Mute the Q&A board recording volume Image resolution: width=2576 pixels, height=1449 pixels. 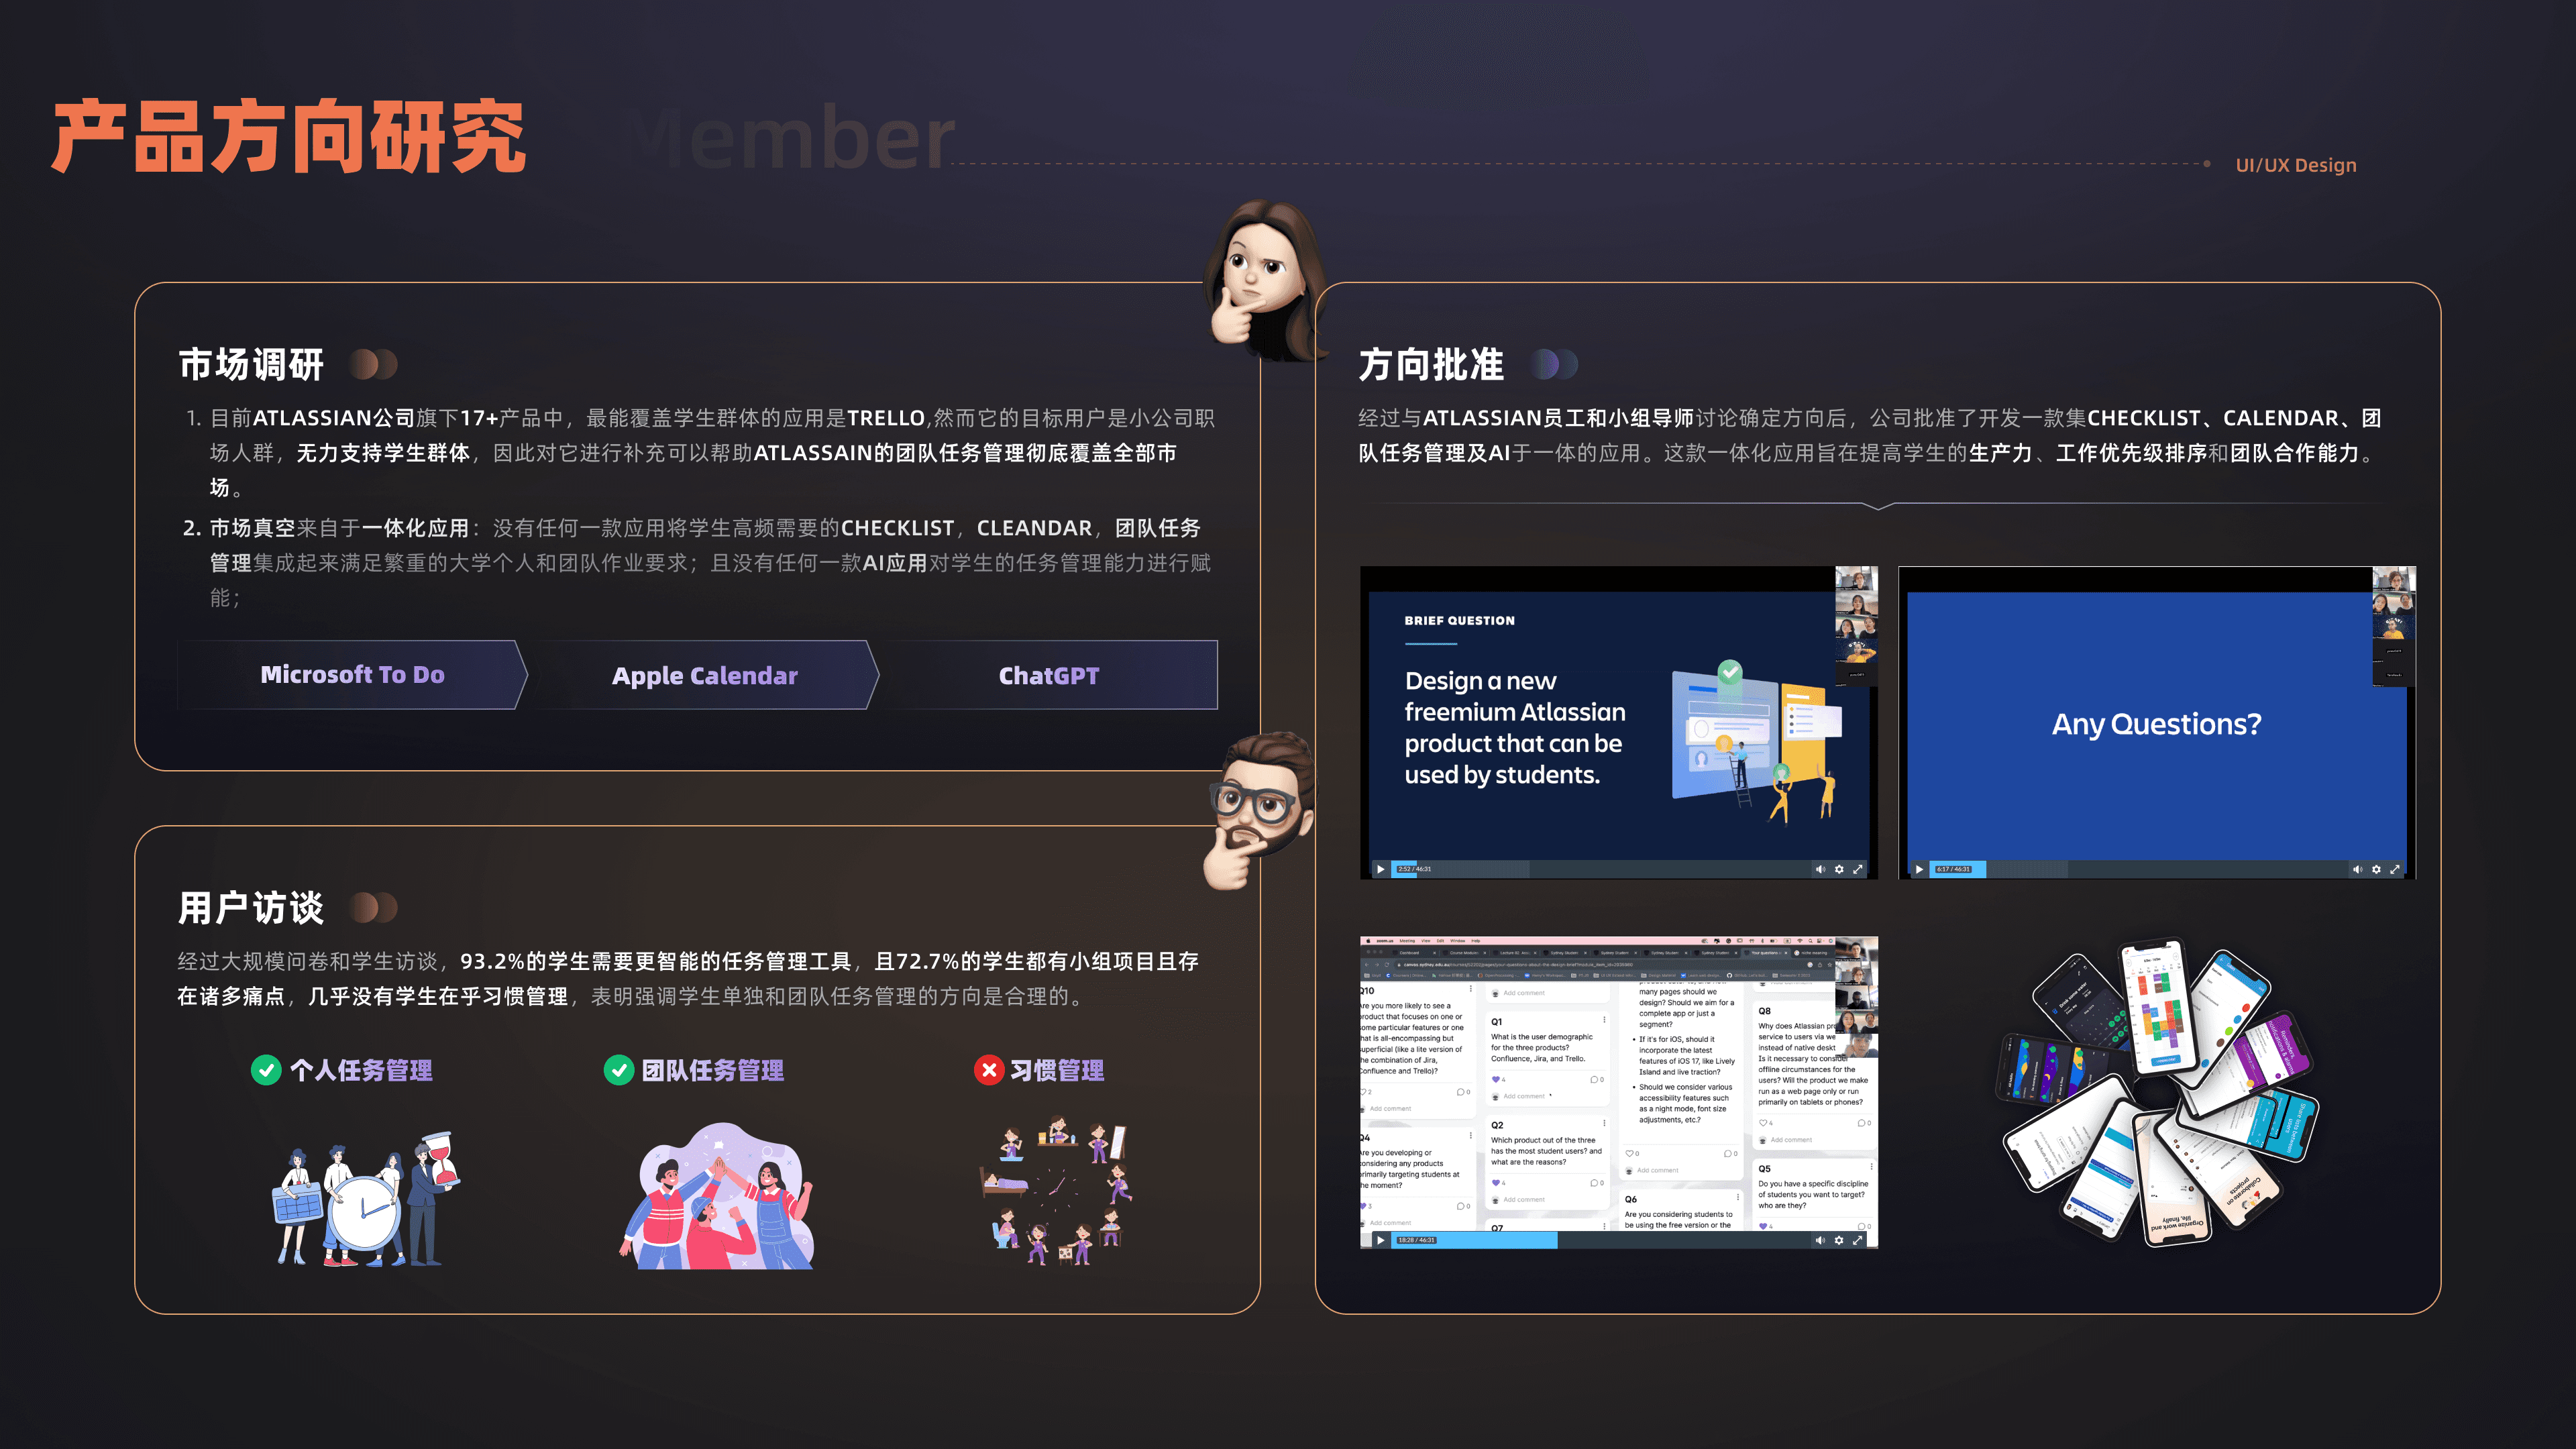1820,1240
